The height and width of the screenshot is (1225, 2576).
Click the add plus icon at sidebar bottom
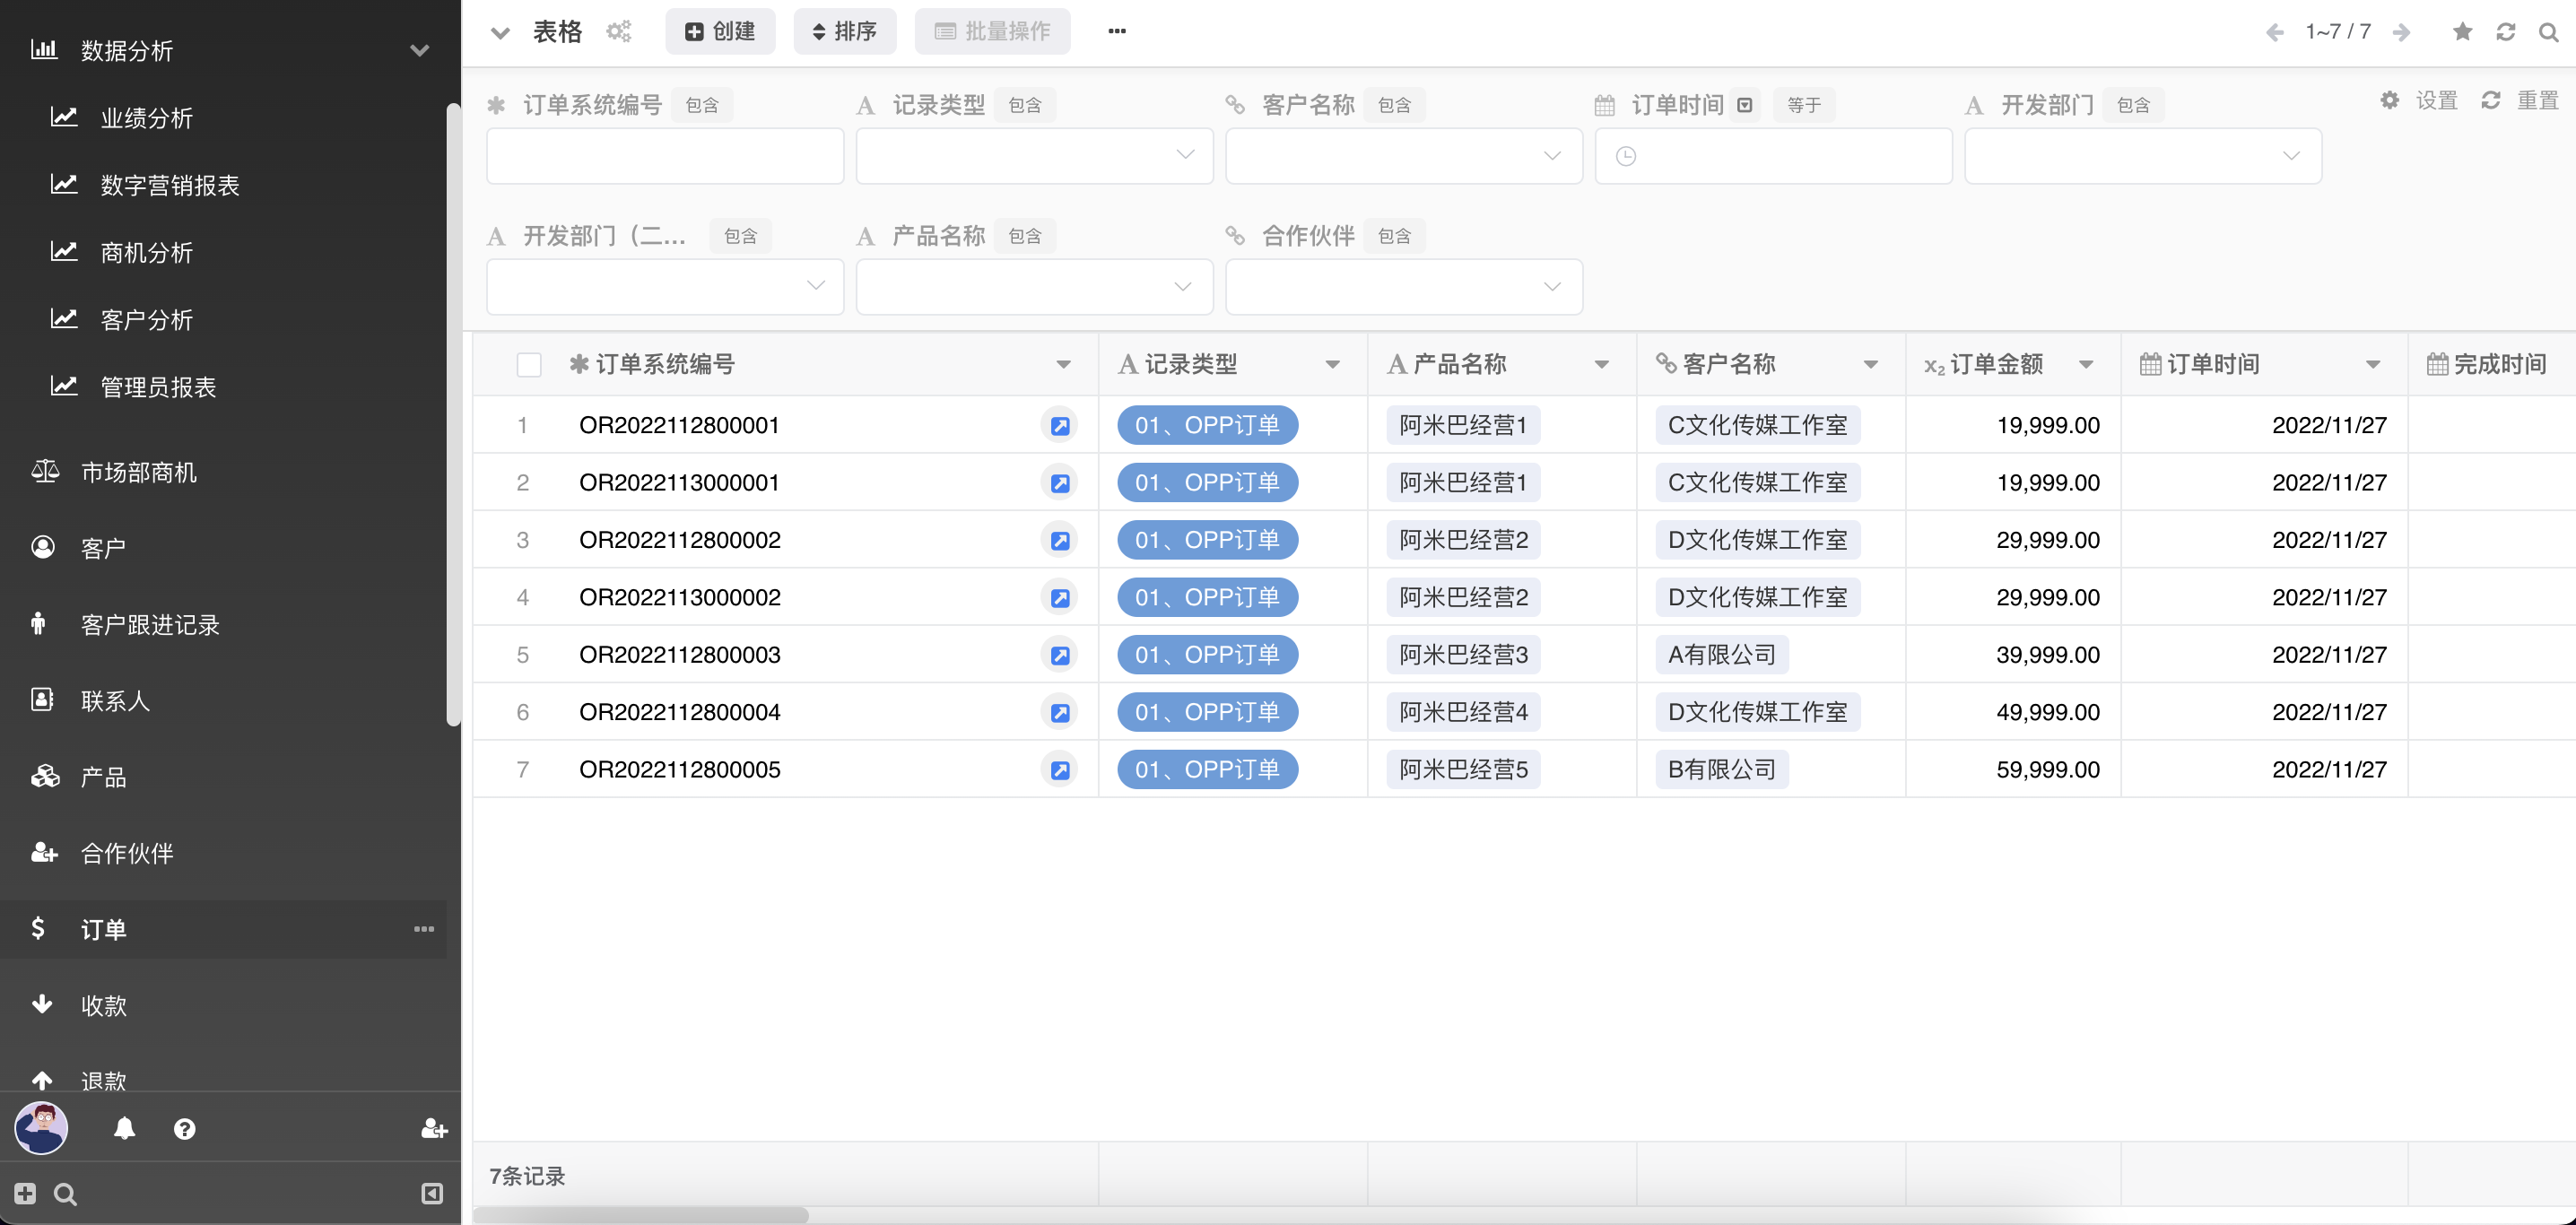[x=25, y=1193]
